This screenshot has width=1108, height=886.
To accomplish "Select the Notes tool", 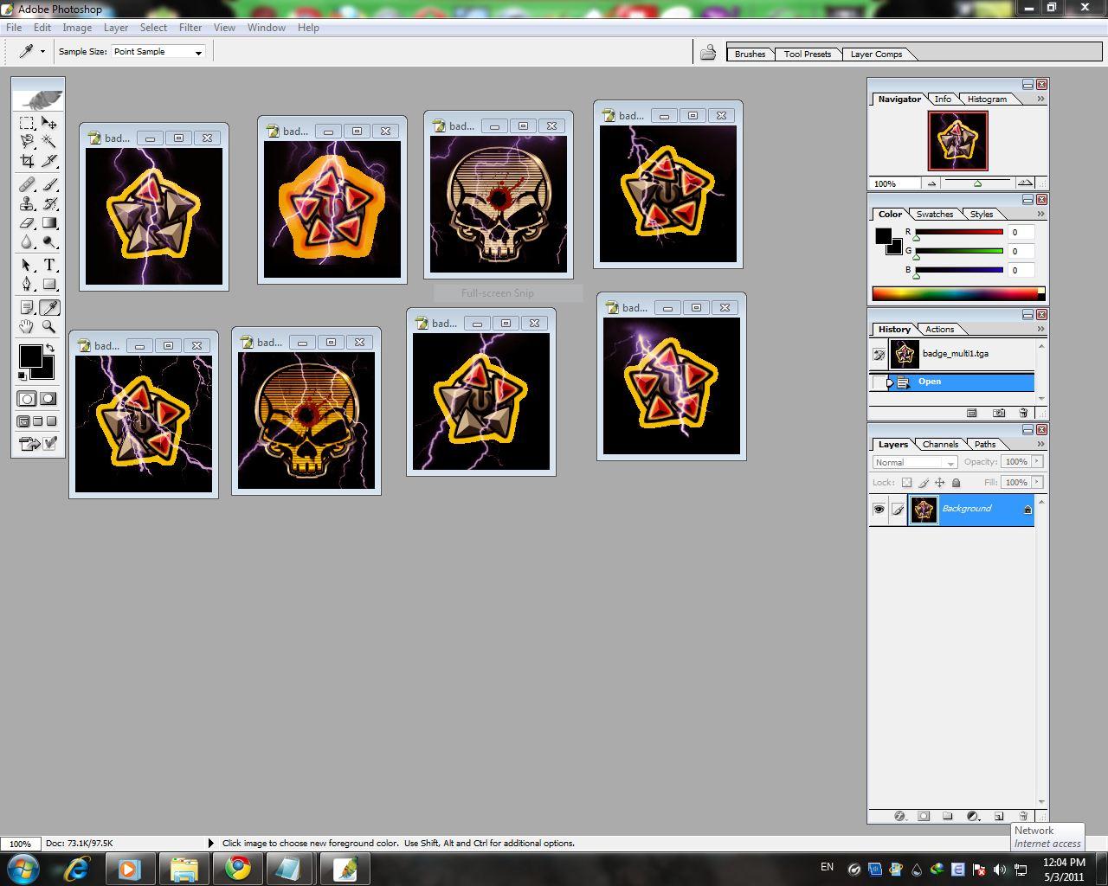I will pyautogui.click(x=27, y=307).
